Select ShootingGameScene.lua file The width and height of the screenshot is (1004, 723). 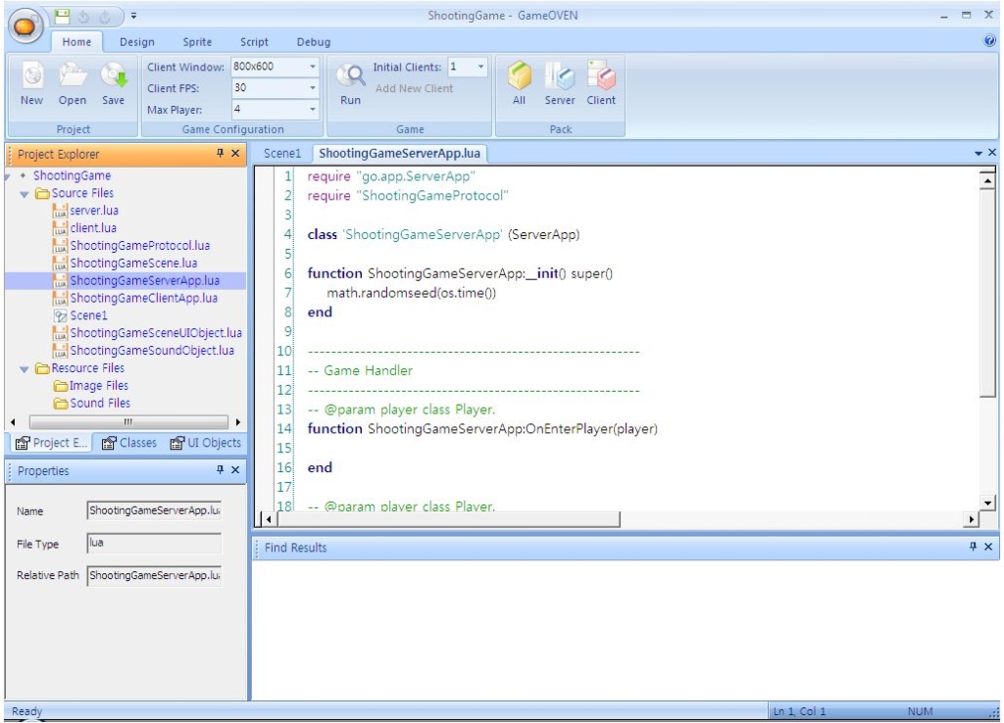(x=133, y=263)
